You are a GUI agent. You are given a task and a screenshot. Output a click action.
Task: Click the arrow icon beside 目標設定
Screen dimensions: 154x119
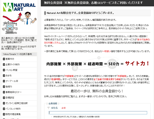(x=4, y=98)
